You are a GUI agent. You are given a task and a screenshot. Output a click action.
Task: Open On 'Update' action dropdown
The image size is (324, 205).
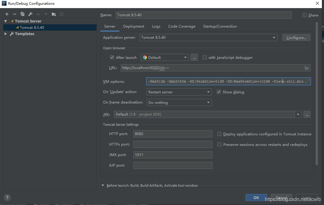[x=179, y=92]
